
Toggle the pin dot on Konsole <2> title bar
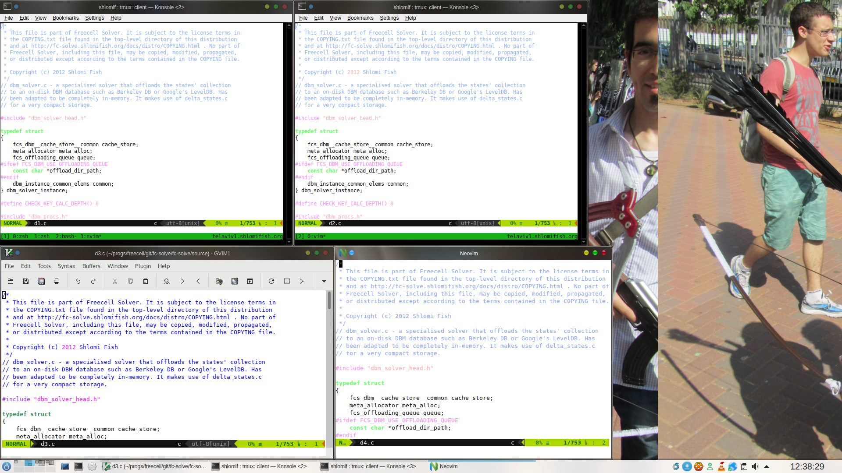pyautogui.click(x=16, y=7)
